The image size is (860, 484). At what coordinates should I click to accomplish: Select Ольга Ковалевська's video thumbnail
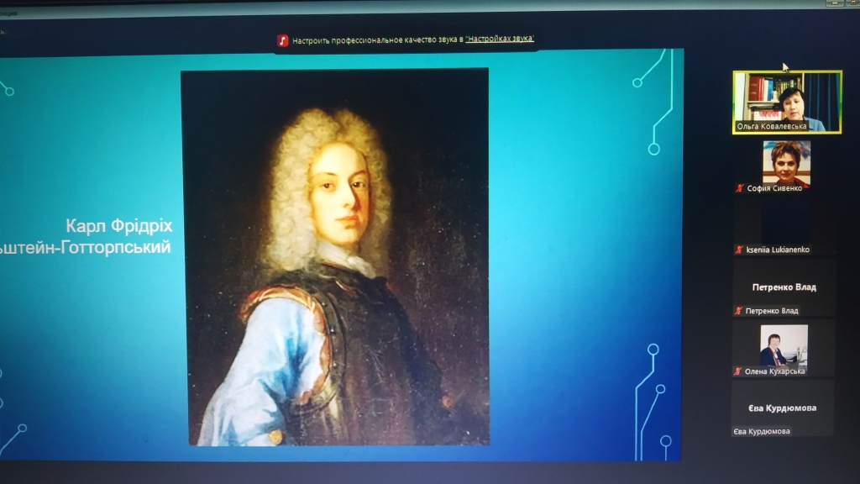[x=787, y=102]
